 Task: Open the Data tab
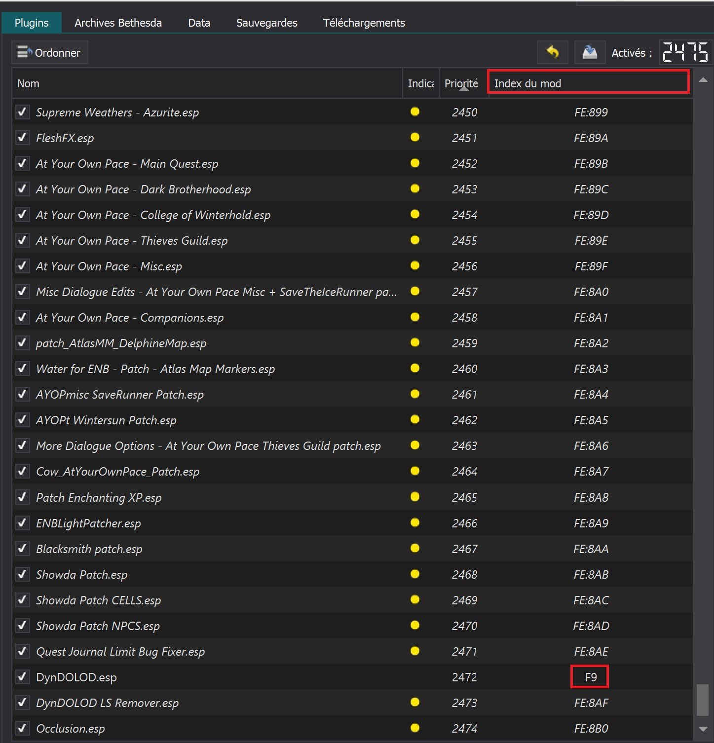pos(199,23)
